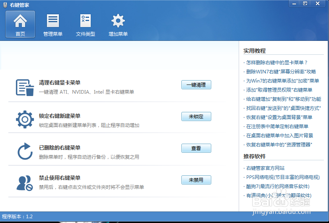Image resolution: width=329 pixels, height=223 pixels.
Task: Minimize the 右键管家 window
Action: click(x=294, y=4)
